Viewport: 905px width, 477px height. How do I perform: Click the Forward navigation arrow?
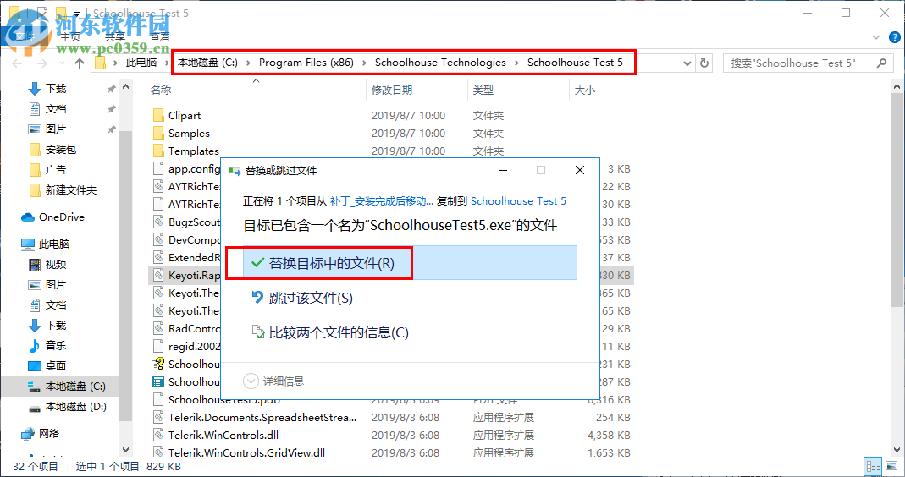[41, 63]
